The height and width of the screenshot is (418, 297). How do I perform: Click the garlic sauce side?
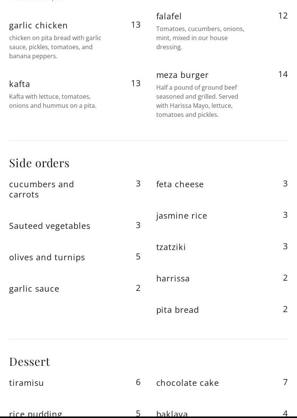coord(34,289)
